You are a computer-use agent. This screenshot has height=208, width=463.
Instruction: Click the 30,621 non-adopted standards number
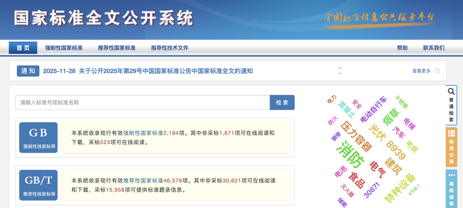pos(232,181)
